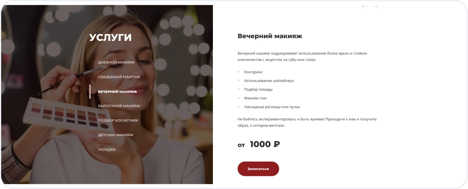
Task: Click the red Записаться button
Action: coord(258,169)
